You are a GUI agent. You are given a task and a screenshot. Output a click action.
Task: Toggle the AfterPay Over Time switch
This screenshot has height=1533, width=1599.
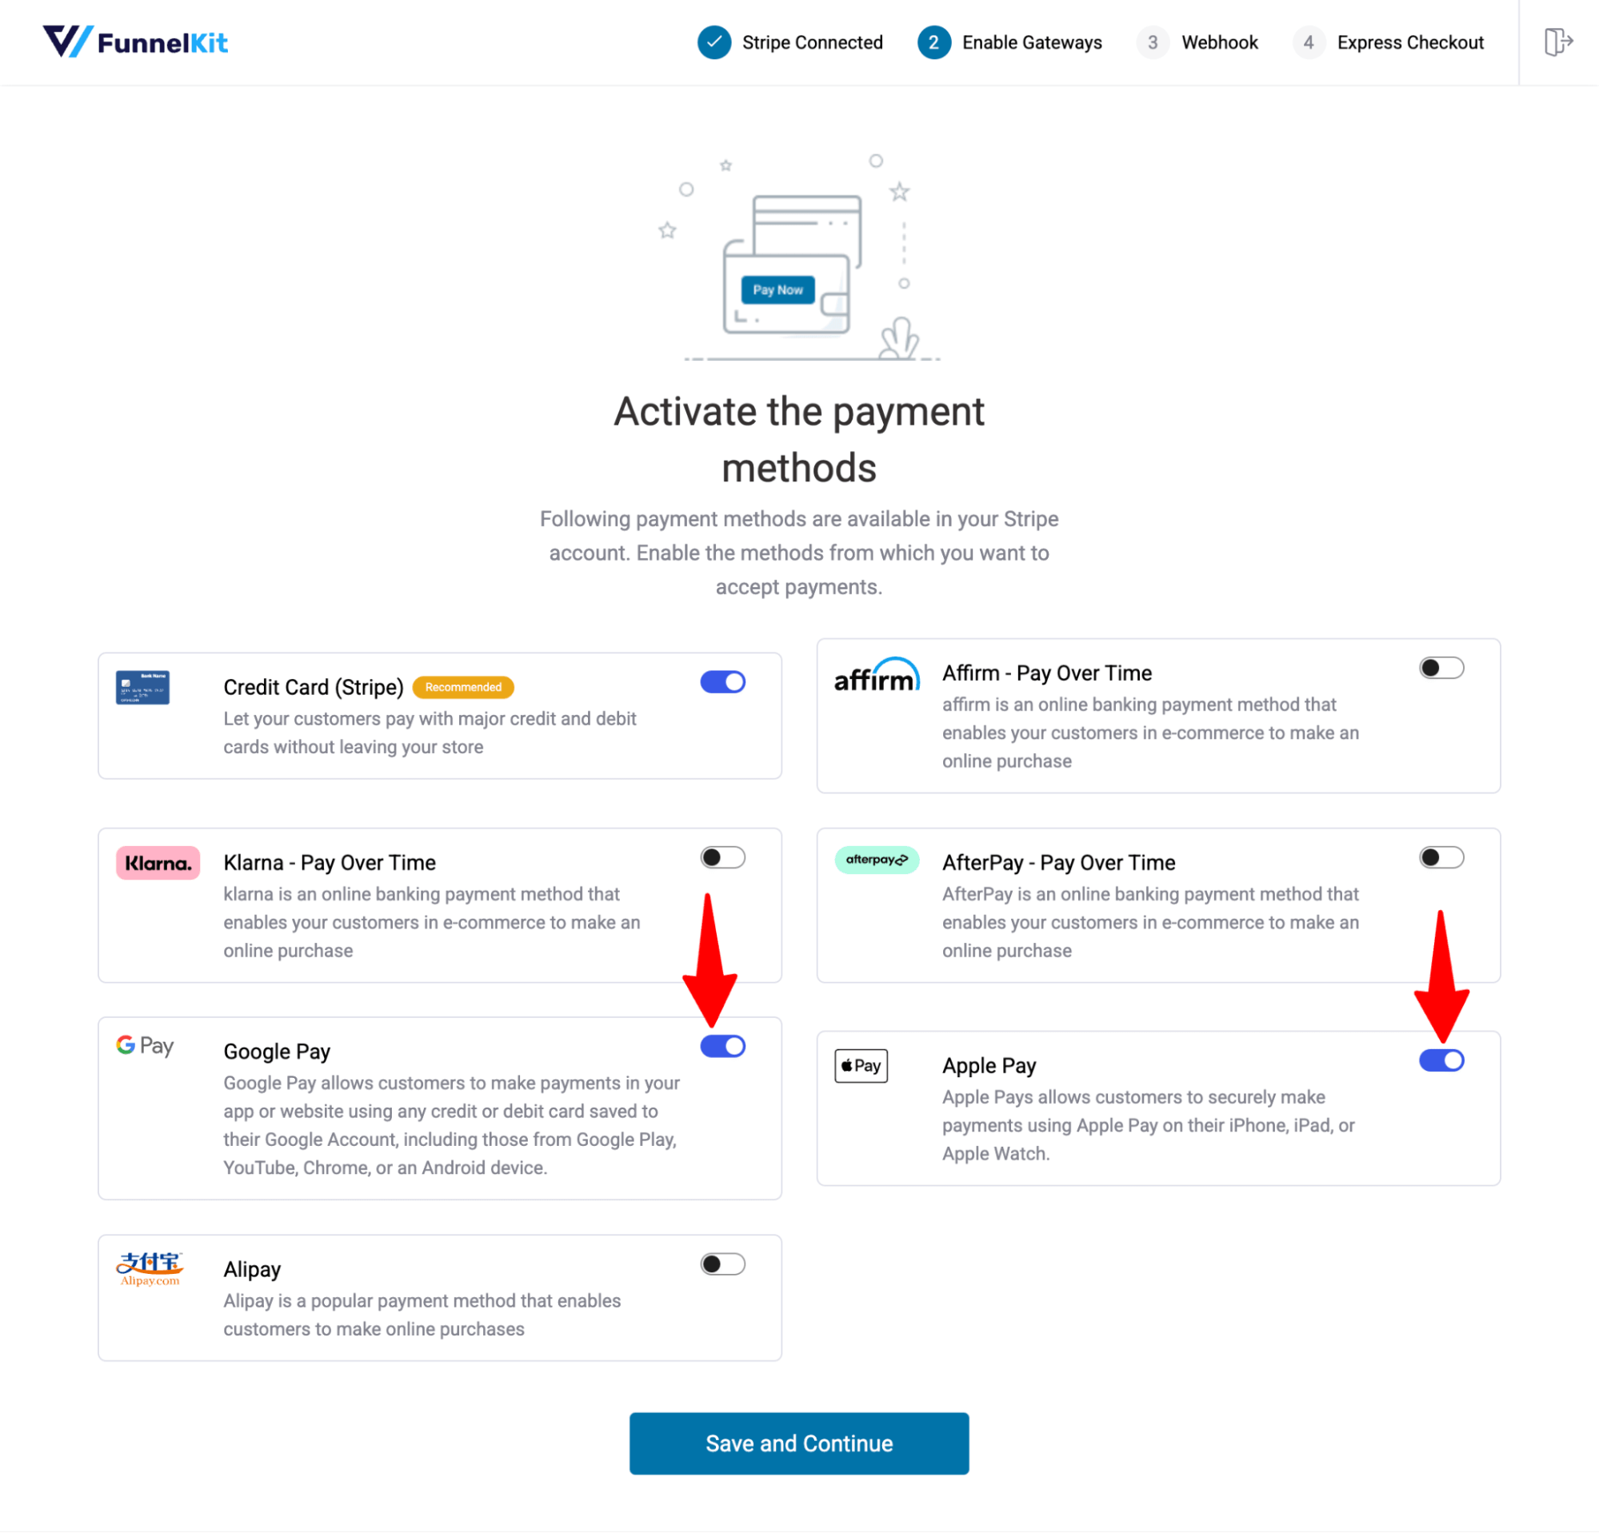point(1442,856)
